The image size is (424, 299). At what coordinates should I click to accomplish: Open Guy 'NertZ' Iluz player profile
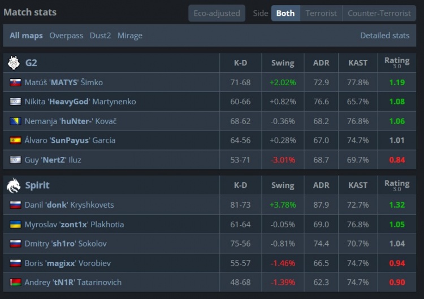point(53,160)
